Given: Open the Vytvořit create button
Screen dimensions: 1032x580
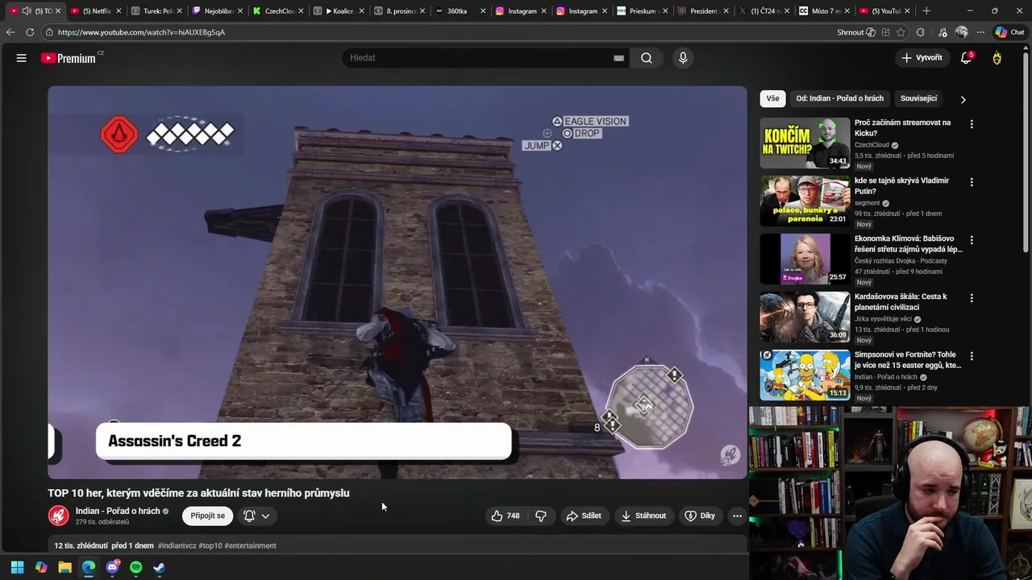Looking at the screenshot, I should [x=922, y=58].
